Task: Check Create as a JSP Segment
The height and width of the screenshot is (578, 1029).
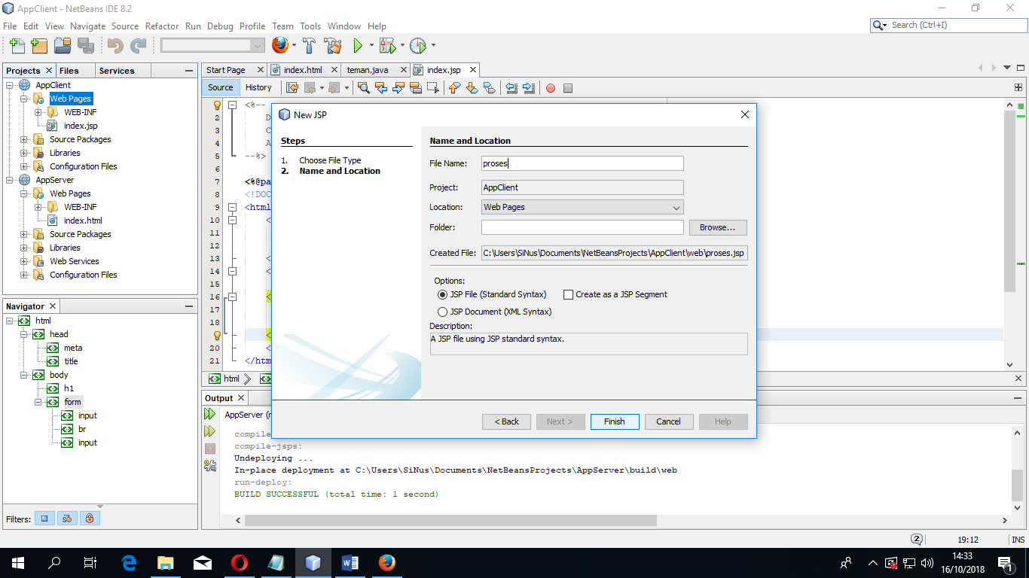Action: (569, 294)
